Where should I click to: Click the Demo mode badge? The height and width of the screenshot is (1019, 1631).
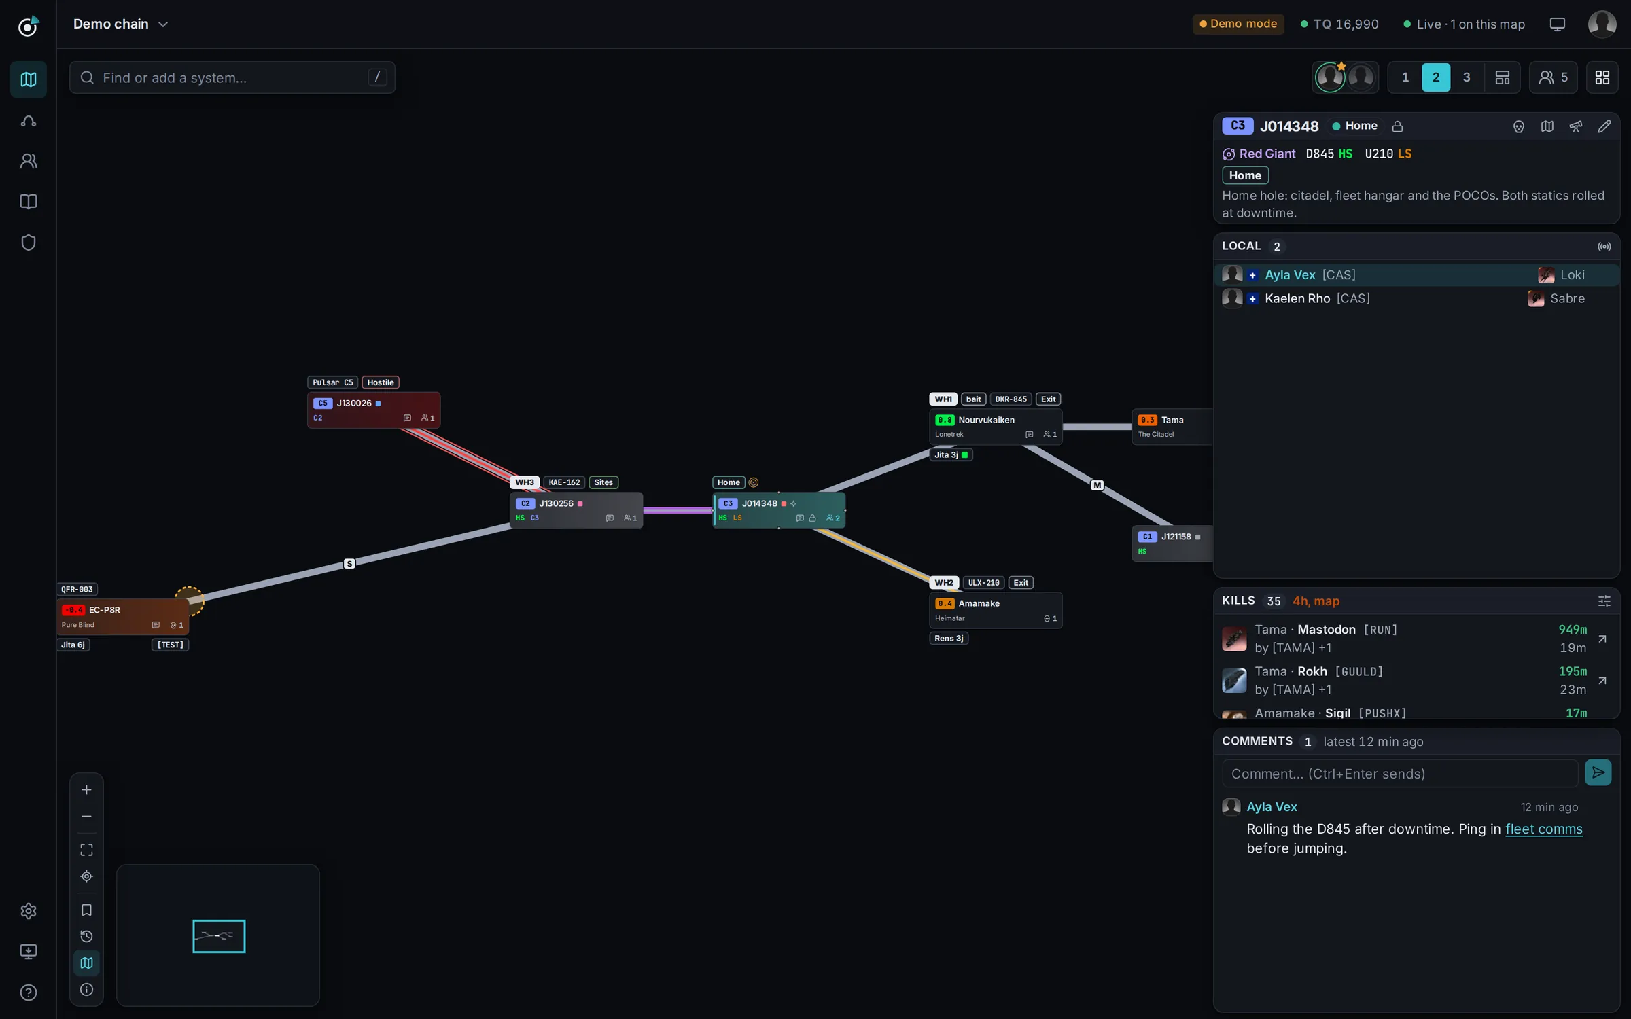point(1238,24)
